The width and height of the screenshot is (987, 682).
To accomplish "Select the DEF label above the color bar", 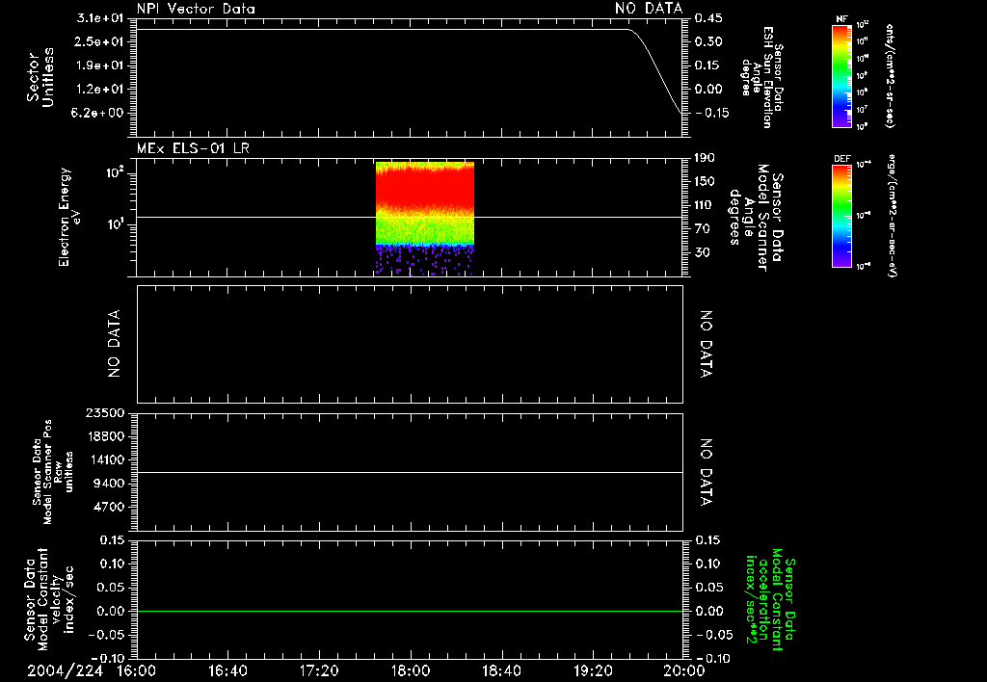I will tap(842, 159).
